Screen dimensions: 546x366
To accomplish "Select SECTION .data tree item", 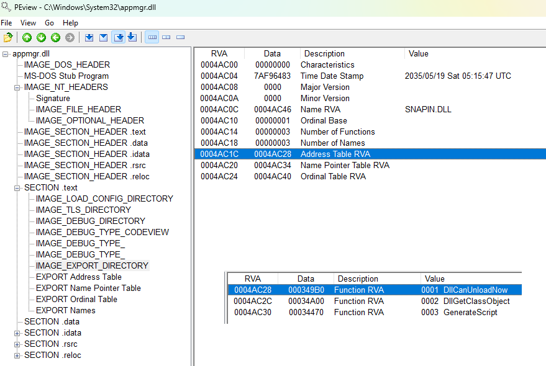I will [x=52, y=321].
